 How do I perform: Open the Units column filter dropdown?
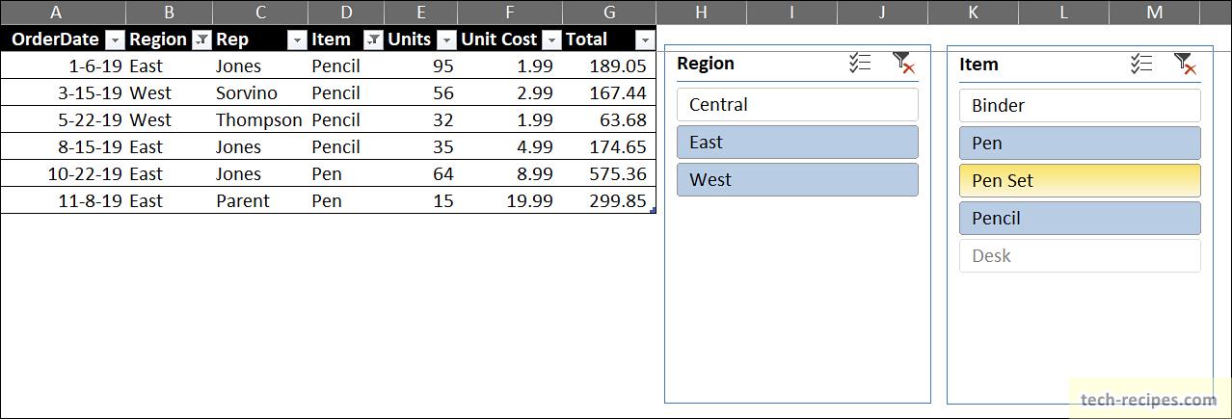click(446, 39)
